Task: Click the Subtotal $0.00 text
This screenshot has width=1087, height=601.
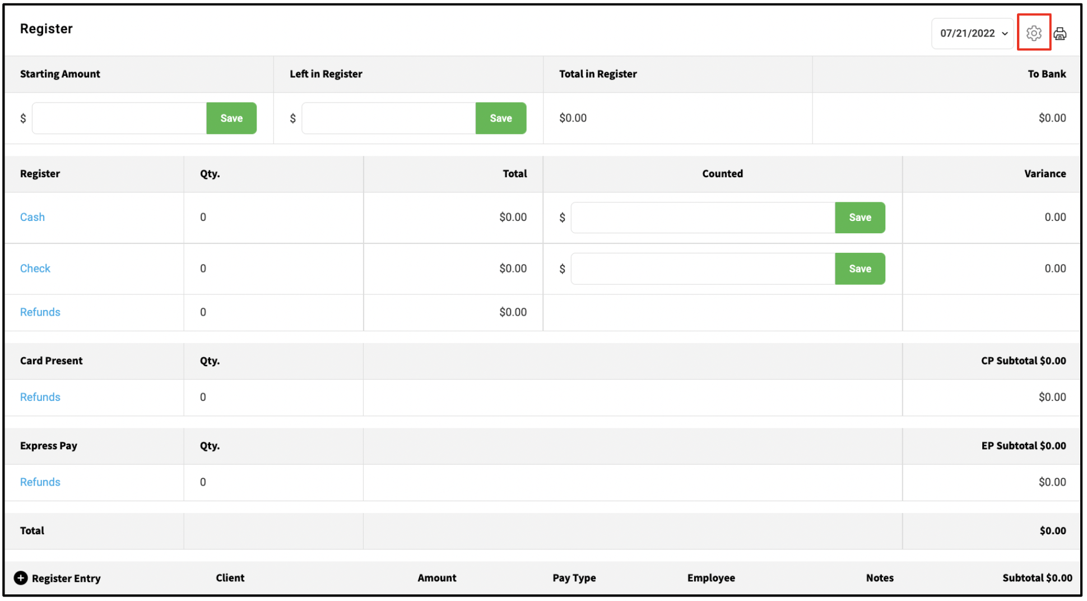Action: tap(1037, 578)
